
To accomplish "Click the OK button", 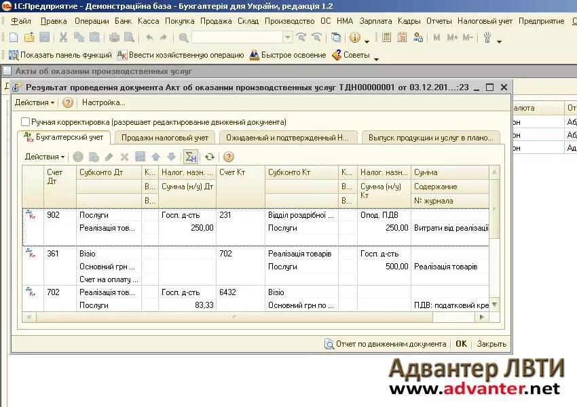I will click(461, 344).
